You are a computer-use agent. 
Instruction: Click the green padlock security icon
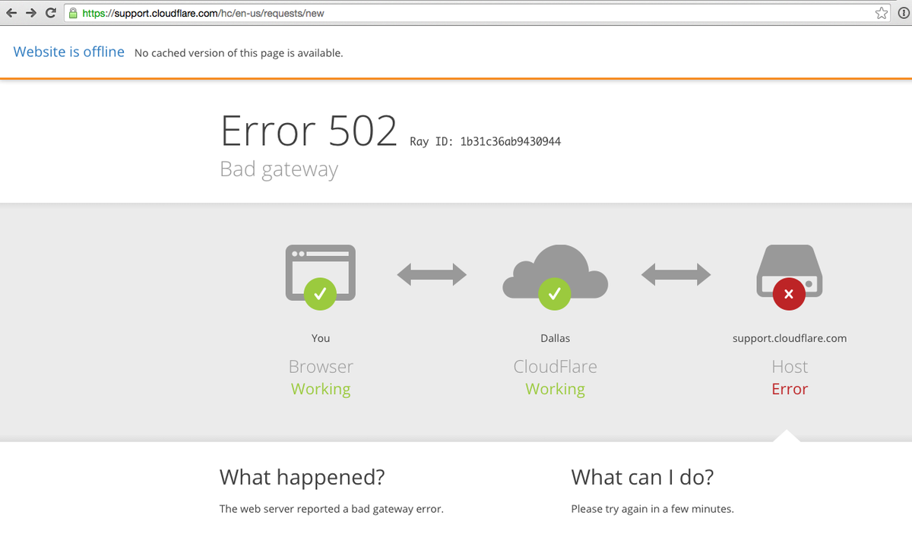72,13
